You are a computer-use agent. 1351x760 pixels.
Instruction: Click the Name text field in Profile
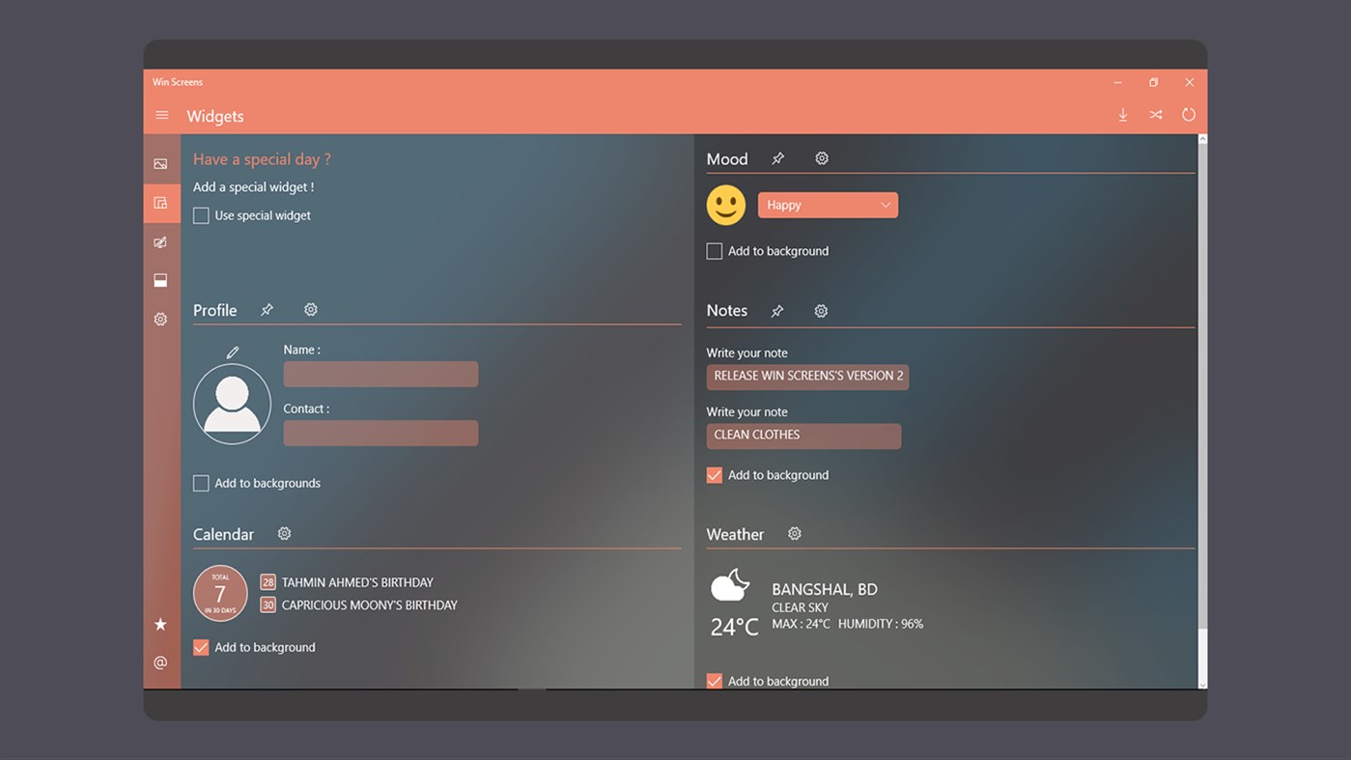380,374
